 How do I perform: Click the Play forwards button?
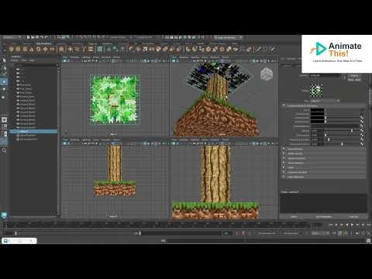[353, 225]
